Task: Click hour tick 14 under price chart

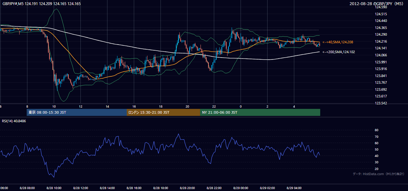Action: tap(107, 107)
